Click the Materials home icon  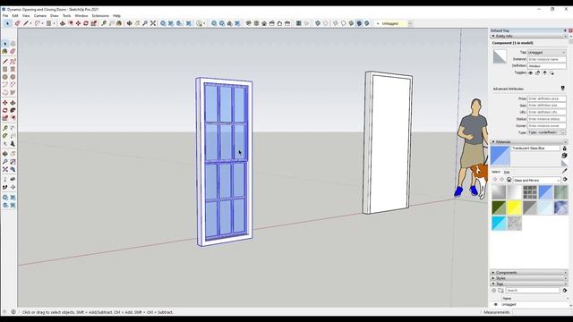click(x=509, y=180)
